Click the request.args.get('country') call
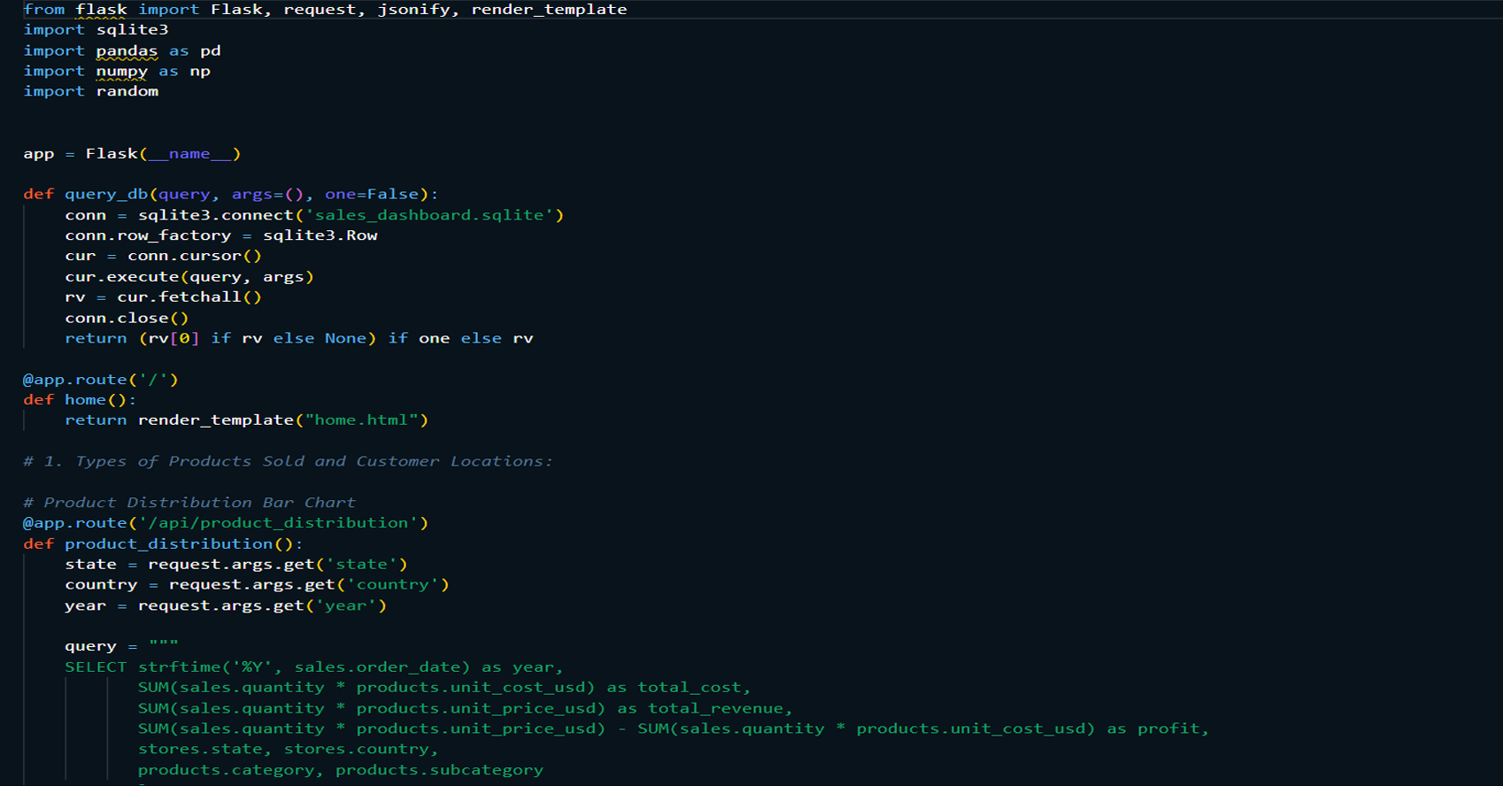The width and height of the screenshot is (1503, 786). click(308, 585)
